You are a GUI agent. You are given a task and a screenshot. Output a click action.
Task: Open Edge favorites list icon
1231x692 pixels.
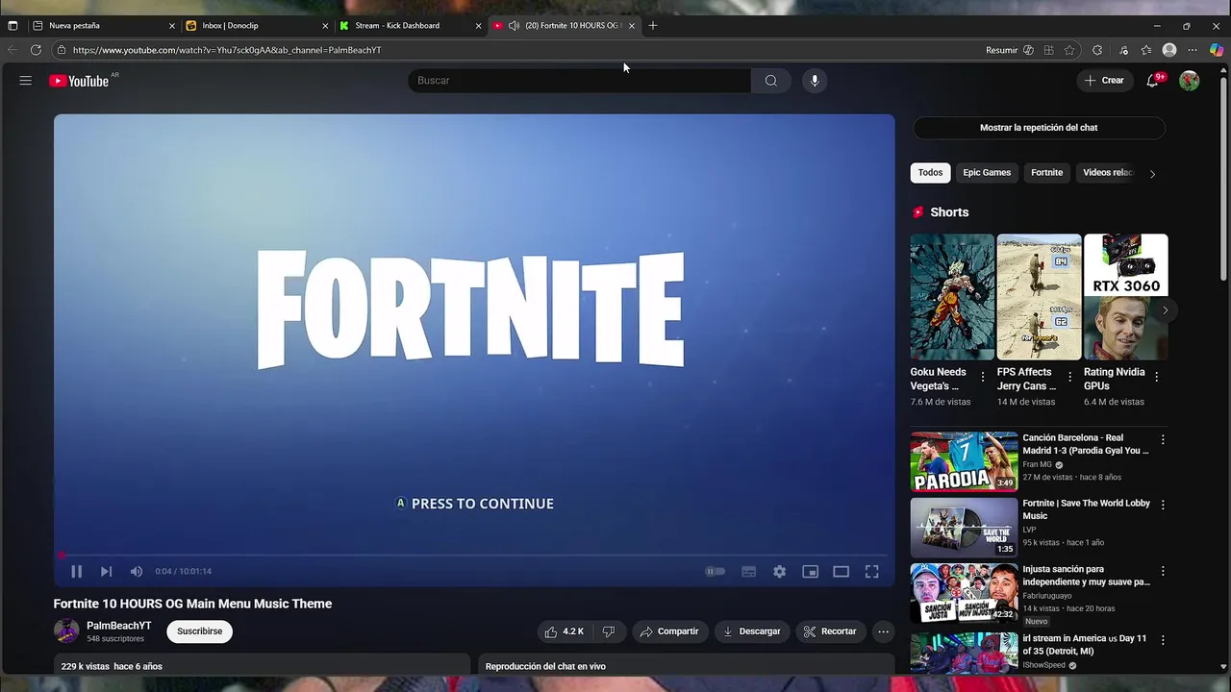1145,50
